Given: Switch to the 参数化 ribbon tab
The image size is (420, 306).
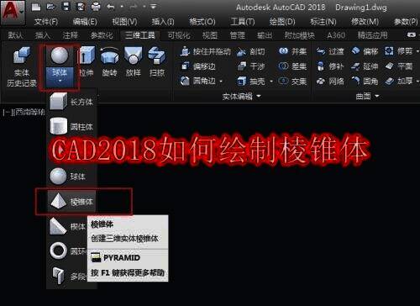Looking at the screenshot, I should (x=102, y=35).
